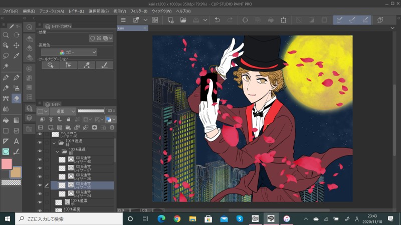Click the kairi canvas tab

pos(121,28)
